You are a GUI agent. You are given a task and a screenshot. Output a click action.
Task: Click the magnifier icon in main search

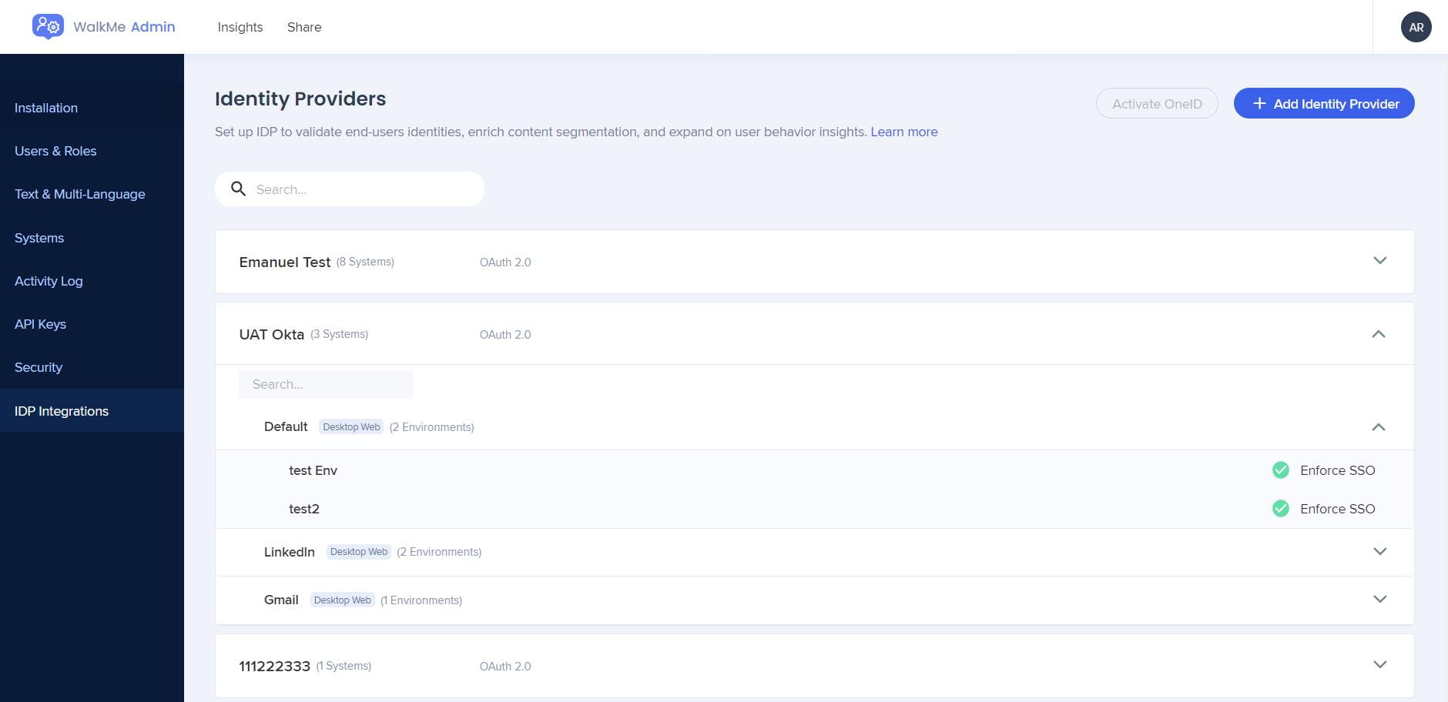point(238,189)
